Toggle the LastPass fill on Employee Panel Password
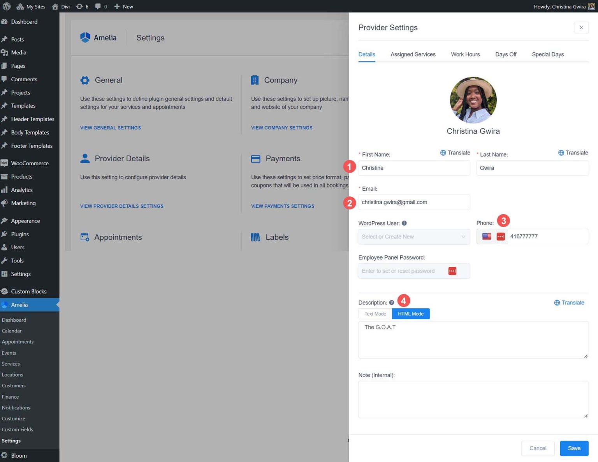This screenshot has height=462, width=598. point(452,271)
